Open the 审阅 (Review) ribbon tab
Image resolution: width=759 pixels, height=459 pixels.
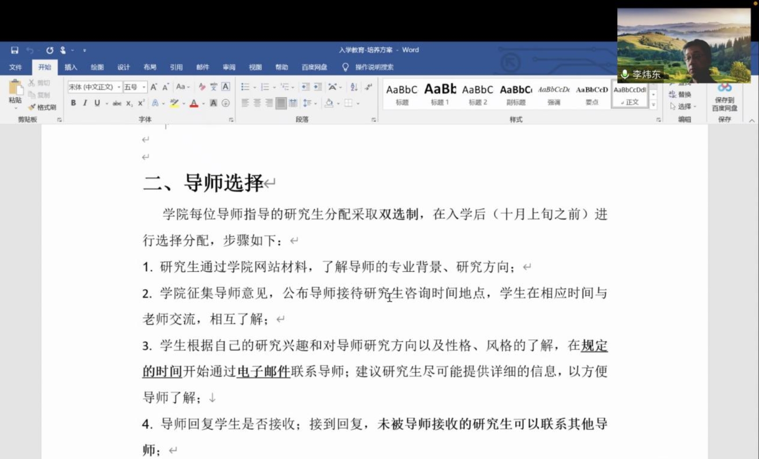coord(228,67)
